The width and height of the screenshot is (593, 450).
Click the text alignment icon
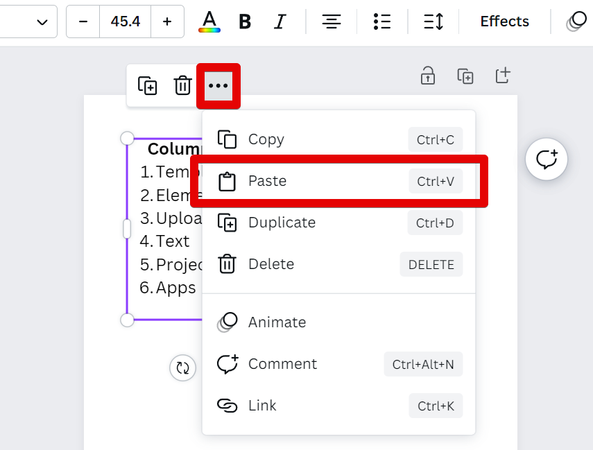[x=332, y=21]
